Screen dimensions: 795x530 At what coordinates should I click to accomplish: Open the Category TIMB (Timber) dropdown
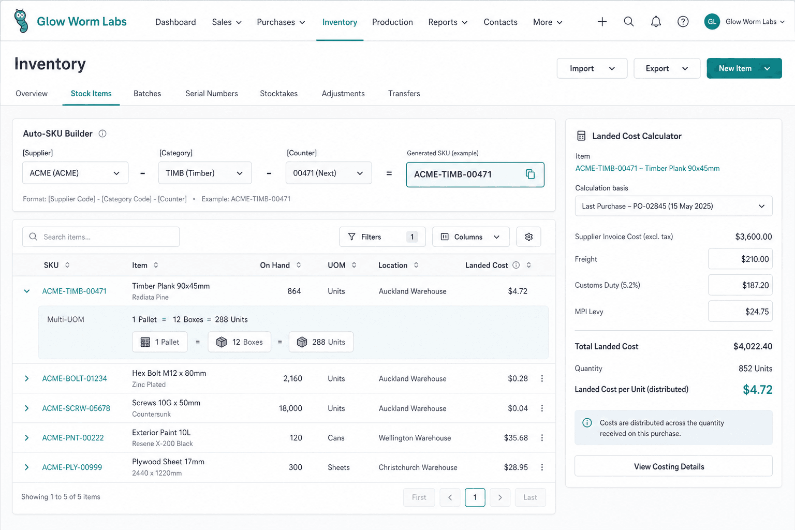204,173
